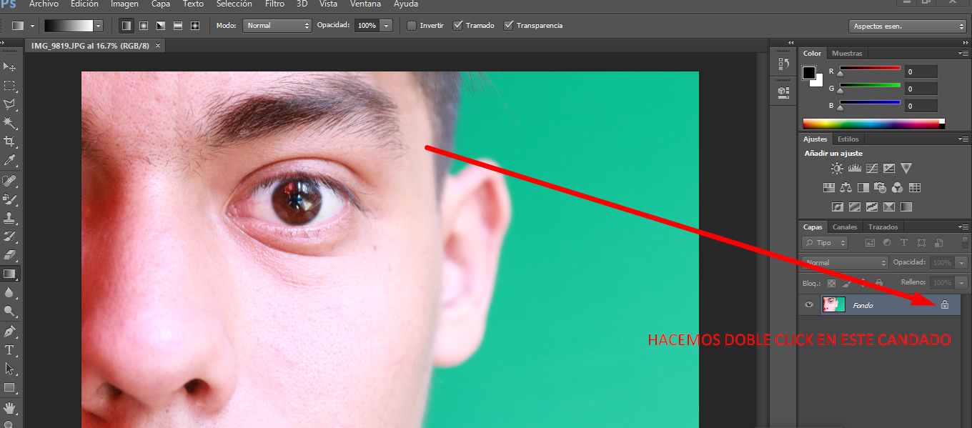This screenshot has height=428, width=972.
Task: Open the Opacidad dropdown in options bar
Action: point(386,26)
